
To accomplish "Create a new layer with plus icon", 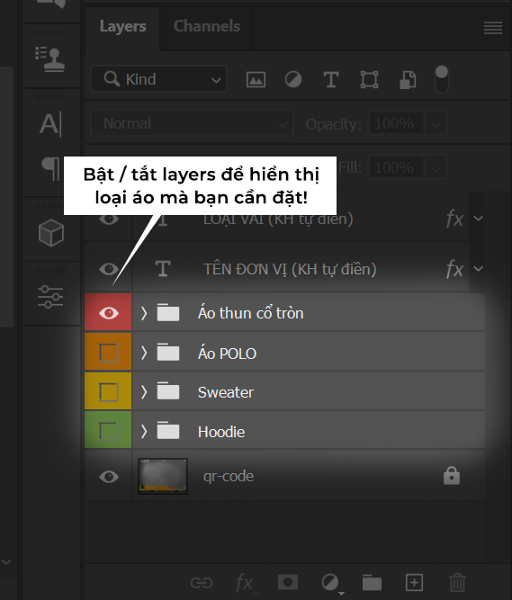I will (x=414, y=582).
